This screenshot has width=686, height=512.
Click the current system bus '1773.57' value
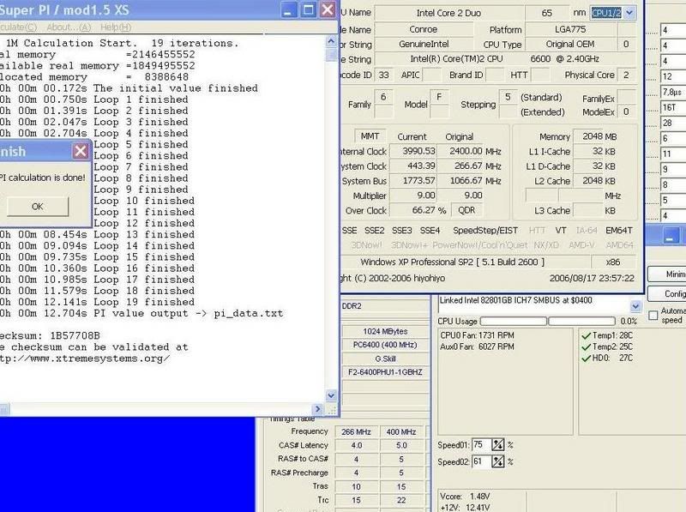pyautogui.click(x=415, y=181)
